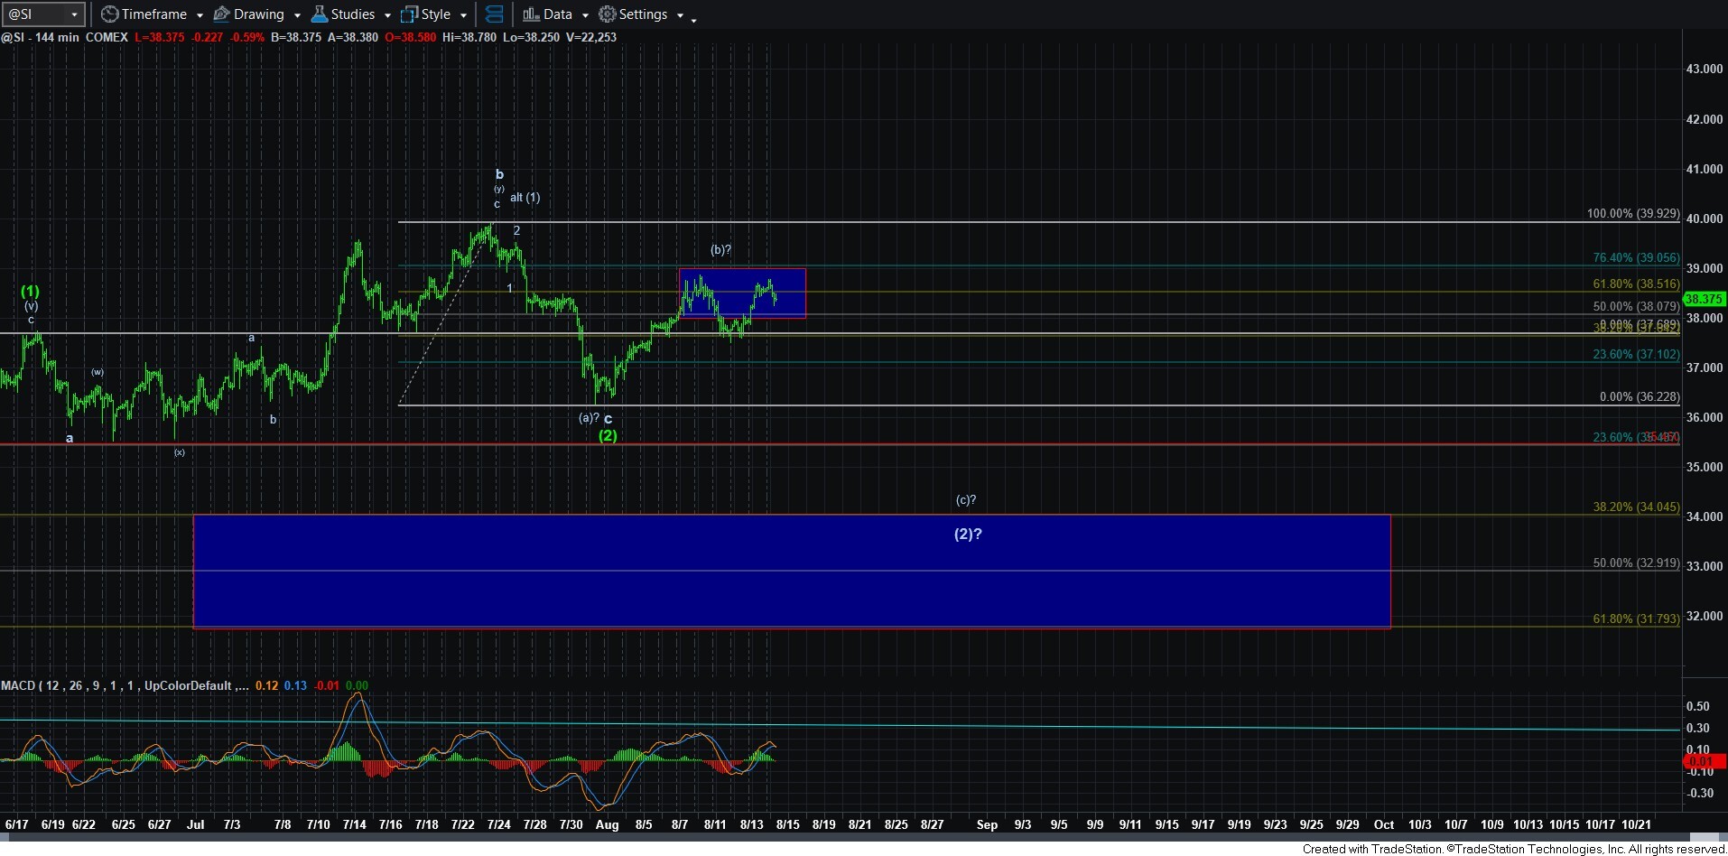The image size is (1728, 856).
Task: Expand the Style dropdown arrow
Action: 463,15
